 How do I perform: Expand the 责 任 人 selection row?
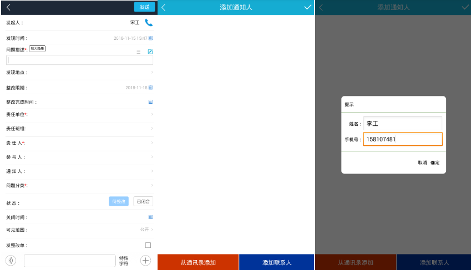tap(79, 142)
